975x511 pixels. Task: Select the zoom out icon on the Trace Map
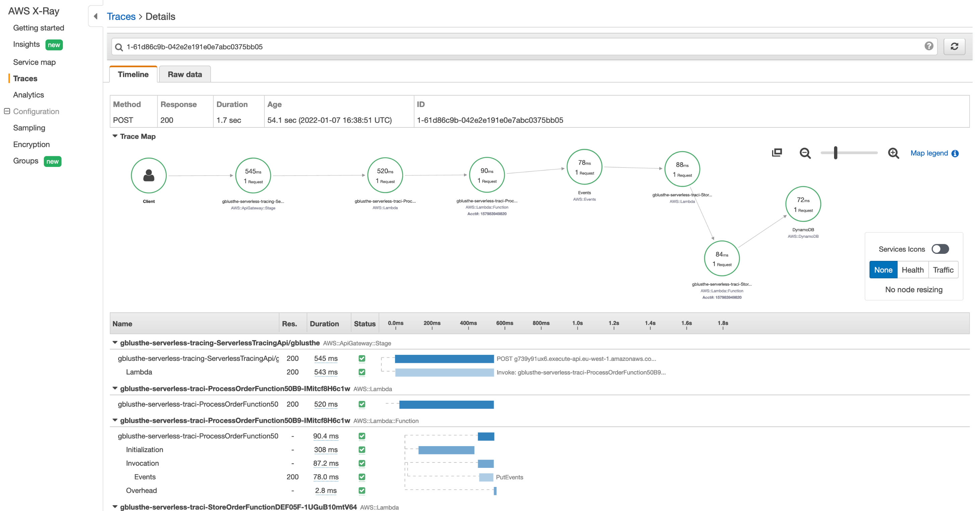805,153
